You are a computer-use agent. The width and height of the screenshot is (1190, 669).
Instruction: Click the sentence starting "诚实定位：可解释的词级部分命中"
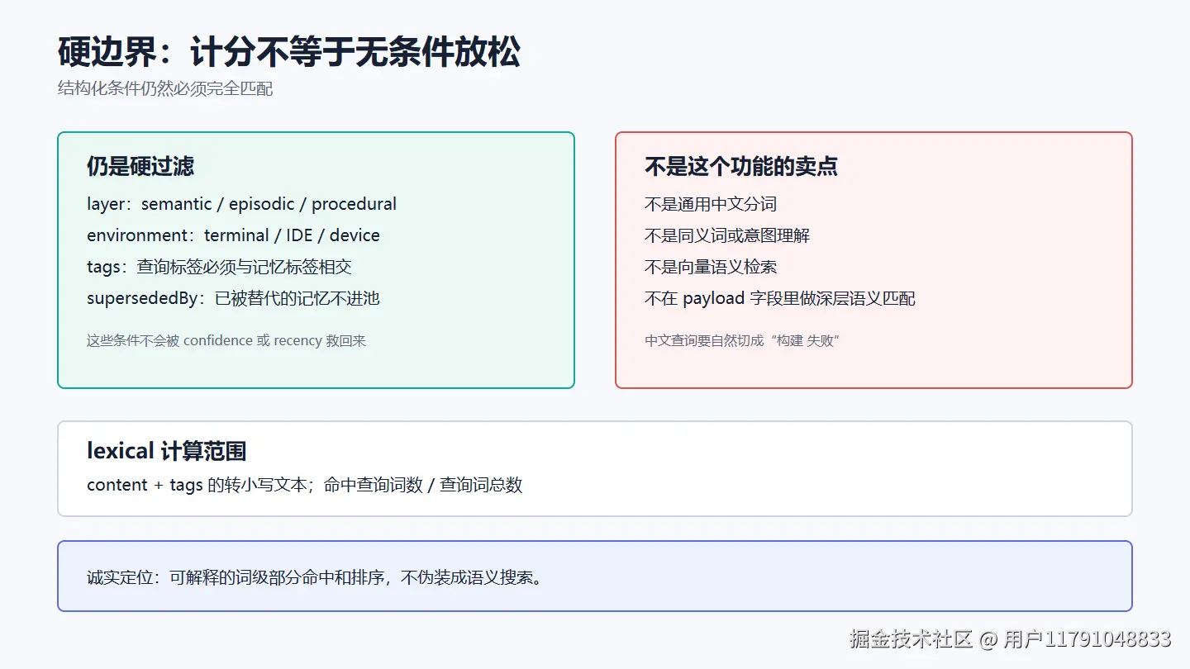click(317, 577)
